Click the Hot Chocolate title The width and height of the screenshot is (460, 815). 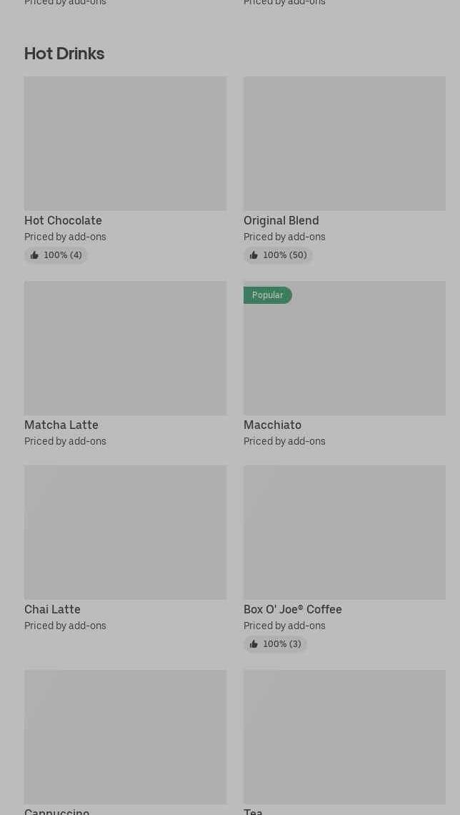click(63, 221)
